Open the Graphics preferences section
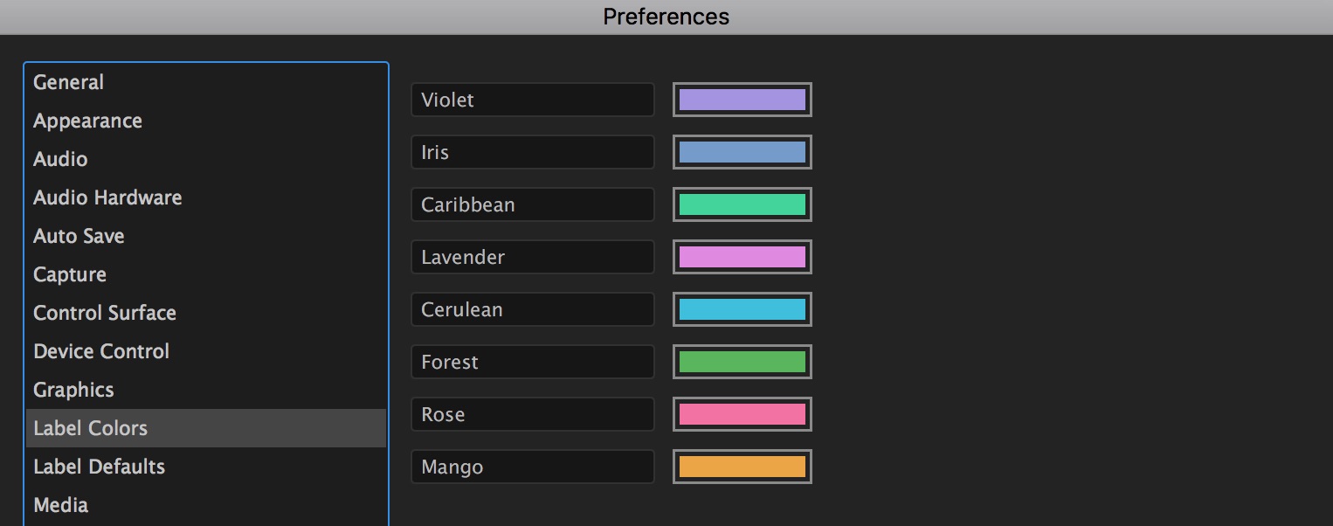 click(x=206, y=390)
